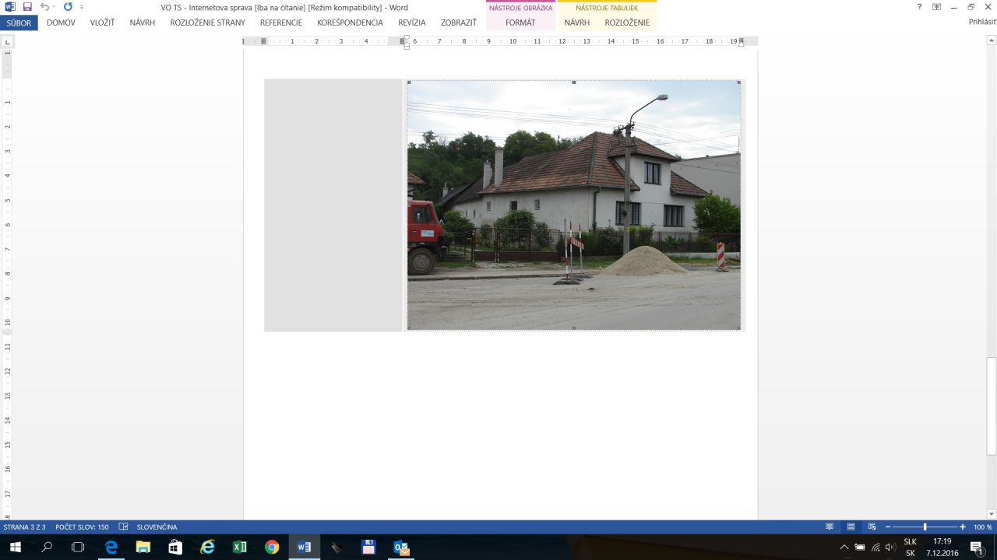Click the Redo/Repeat circular arrow icon
Image resolution: width=997 pixels, height=560 pixels.
click(68, 7)
